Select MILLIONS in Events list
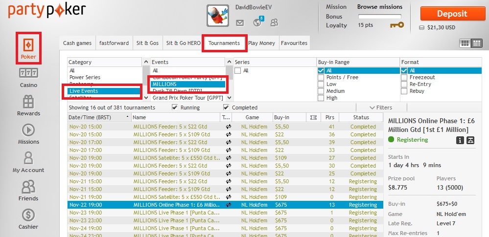489x237 pixels. (188, 84)
